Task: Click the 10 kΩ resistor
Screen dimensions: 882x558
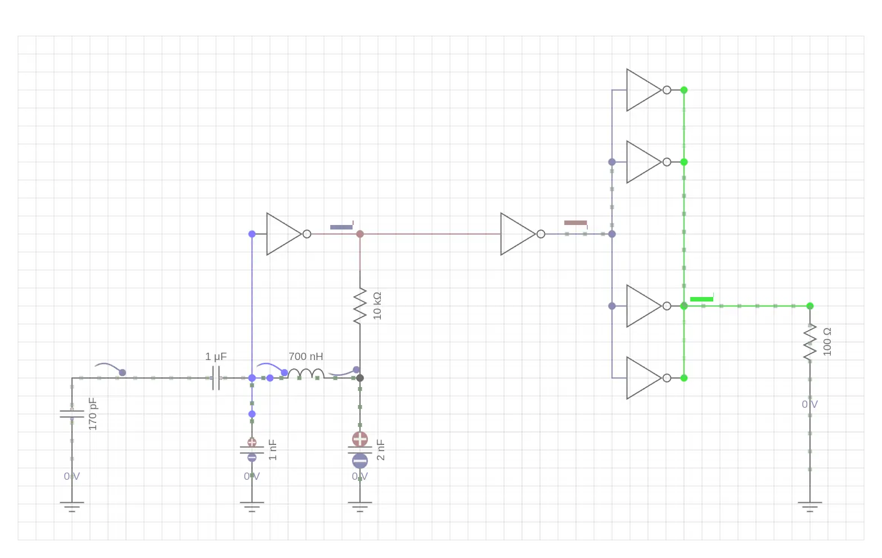Action: [360, 306]
